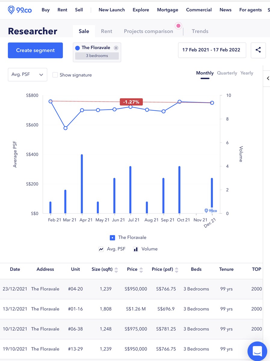
Task: Click the Mar 21 PSF data point
Action: click(65, 128)
